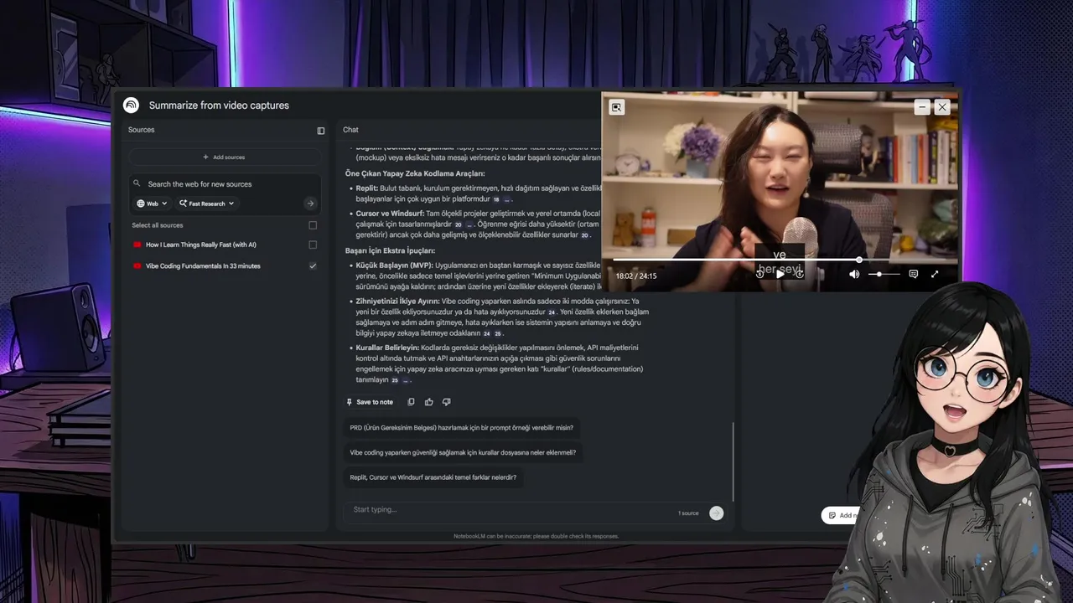Image resolution: width=1073 pixels, height=603 pixels.
Task: Click Add sources button
Action: 224,157
